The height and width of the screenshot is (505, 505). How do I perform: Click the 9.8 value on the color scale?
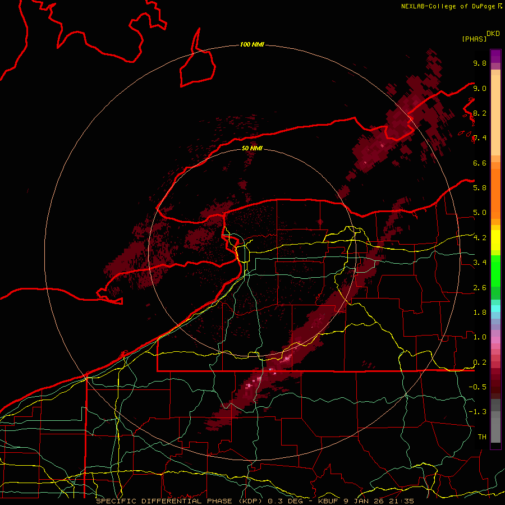(480, 63)
